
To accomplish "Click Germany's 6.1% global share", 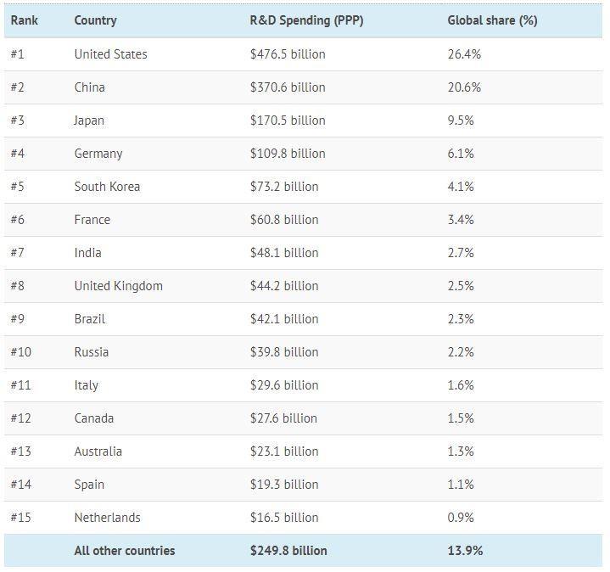I will point(461,154).
